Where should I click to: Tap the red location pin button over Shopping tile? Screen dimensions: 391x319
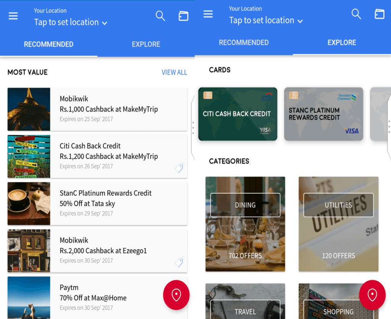click(x=372, y=295)
